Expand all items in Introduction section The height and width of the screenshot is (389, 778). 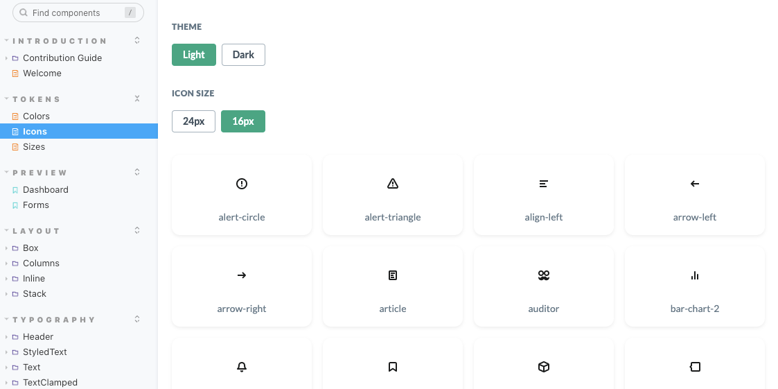[137, 40]
